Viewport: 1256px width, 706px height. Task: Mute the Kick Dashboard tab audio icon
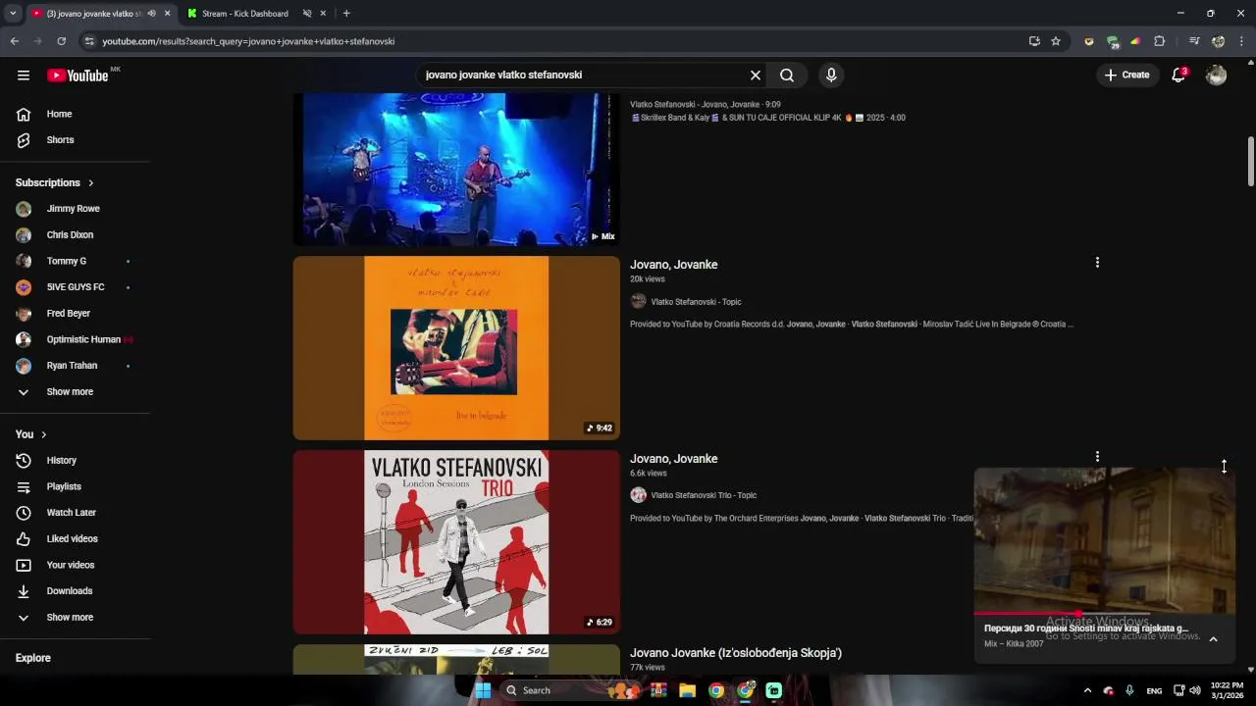point(307,14)
